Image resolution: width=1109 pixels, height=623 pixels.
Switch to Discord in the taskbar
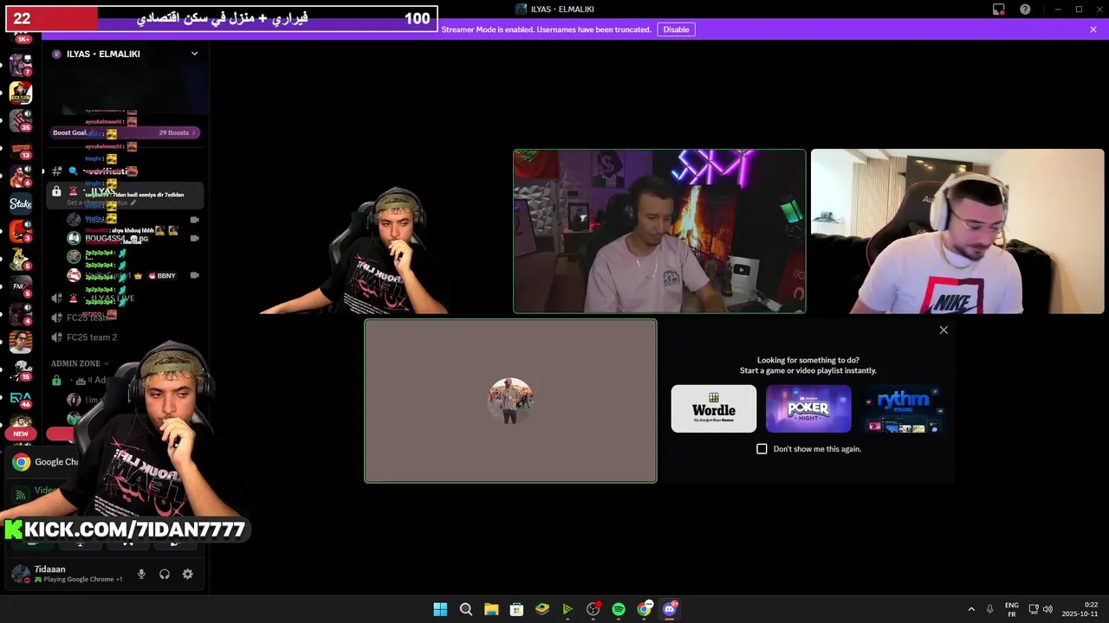(x=670, y=609)
